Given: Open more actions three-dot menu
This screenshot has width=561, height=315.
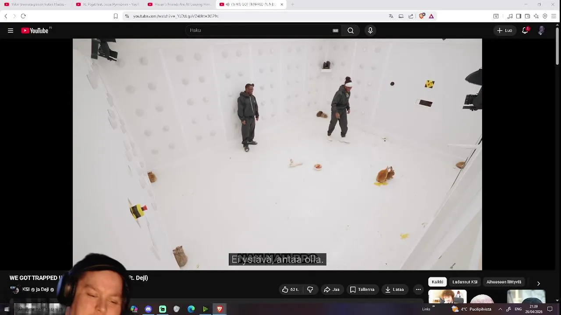Looking at the screenshot, I should [x=418, y=290].
